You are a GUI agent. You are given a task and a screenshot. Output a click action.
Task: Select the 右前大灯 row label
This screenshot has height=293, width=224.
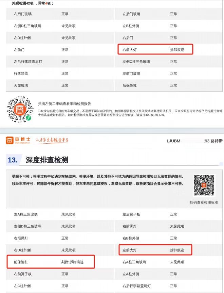[130, 50]
